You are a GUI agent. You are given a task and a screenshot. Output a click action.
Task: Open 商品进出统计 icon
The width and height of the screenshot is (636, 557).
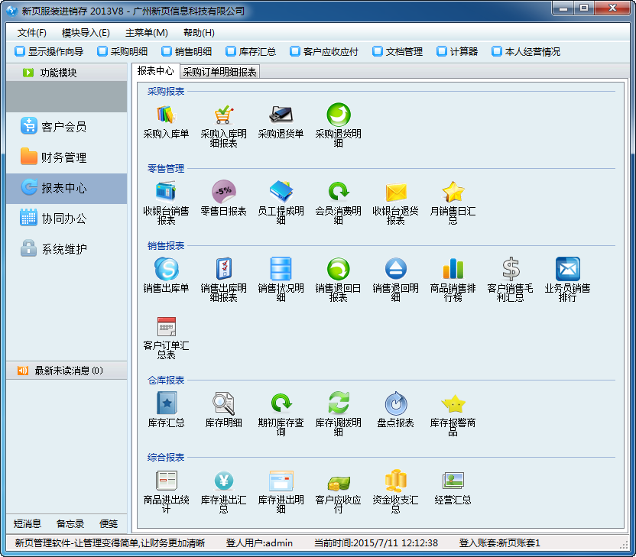pyautogui.click(x=167, y=481)
